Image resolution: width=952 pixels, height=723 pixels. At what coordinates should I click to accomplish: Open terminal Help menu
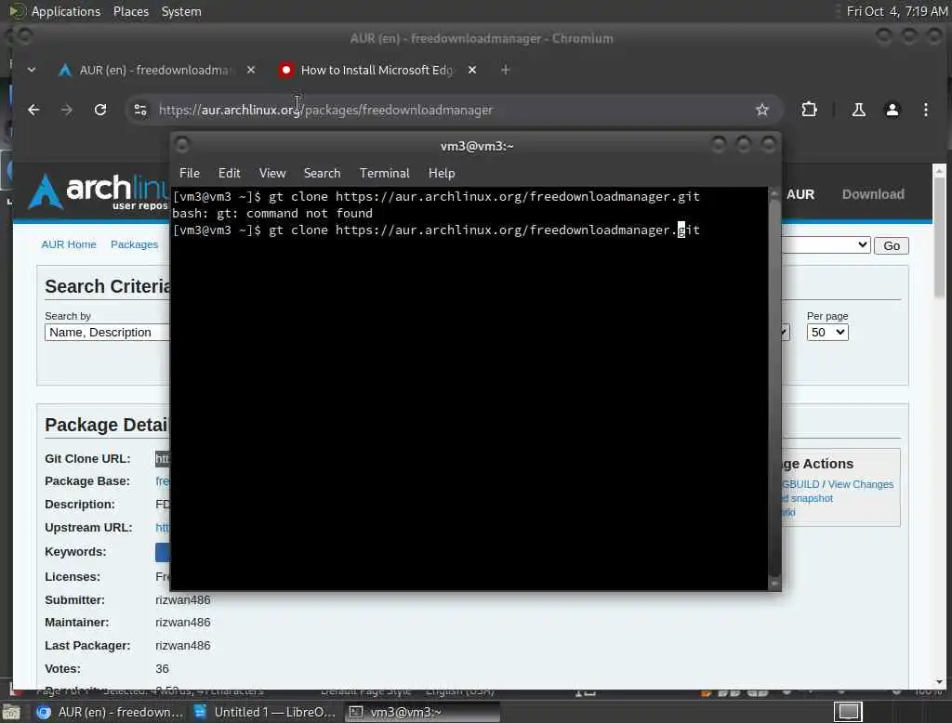click(x=442, y=173)
